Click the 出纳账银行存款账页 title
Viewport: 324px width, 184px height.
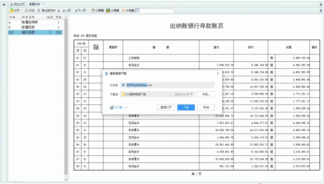pos(197,26)
